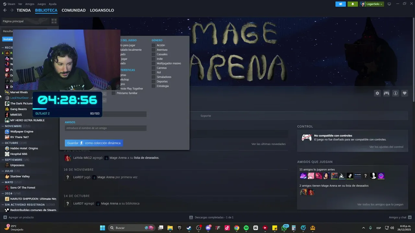Open Spotify in the taskbar

pos(246,228)
